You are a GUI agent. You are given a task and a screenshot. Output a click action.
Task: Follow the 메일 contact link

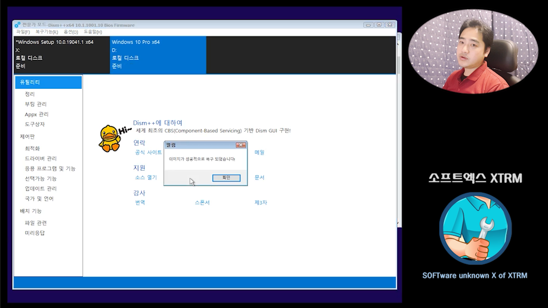click(259, 152)
